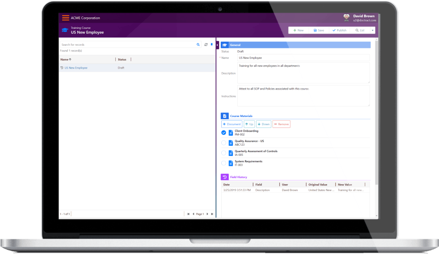Screen dimensions: 439x265
Task: Open the hamburger menu beside ACME Corporation
Action: (65, 18)
